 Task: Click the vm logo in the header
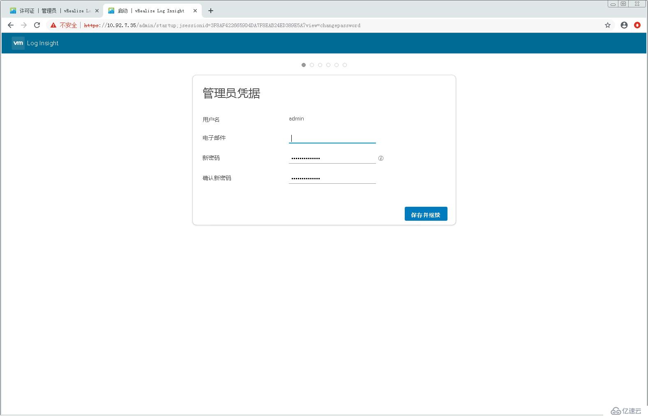click(18, 43)
